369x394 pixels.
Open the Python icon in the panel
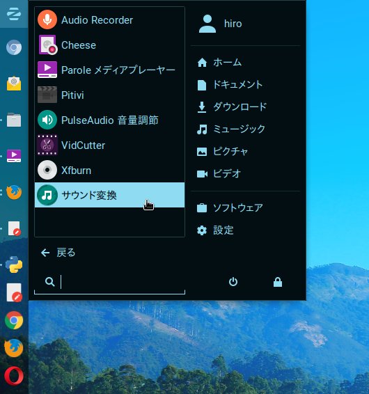point(14,265)
